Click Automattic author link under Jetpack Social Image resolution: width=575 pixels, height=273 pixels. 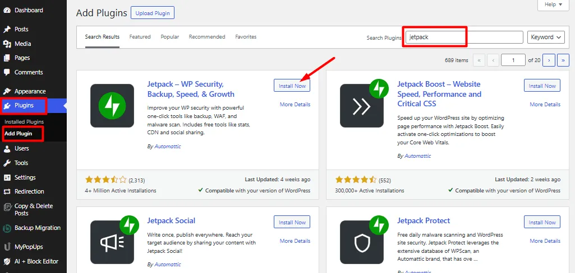[168, 264]
